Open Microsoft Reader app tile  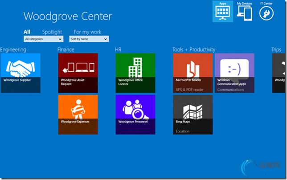(193, 73)
